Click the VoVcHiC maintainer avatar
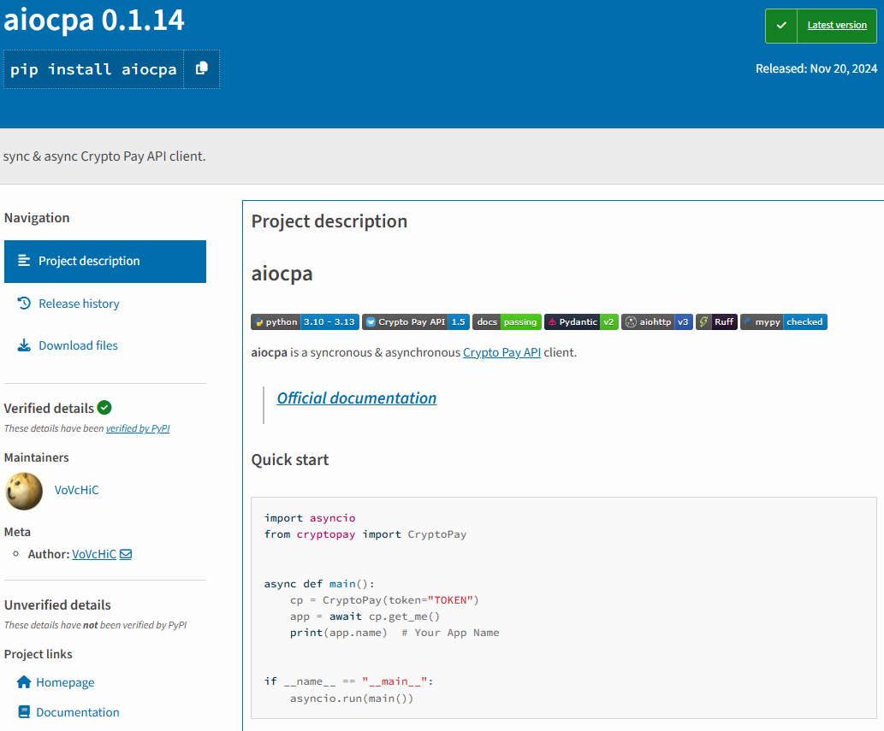Viewport: 884px width, 731px height. (24, 491)
